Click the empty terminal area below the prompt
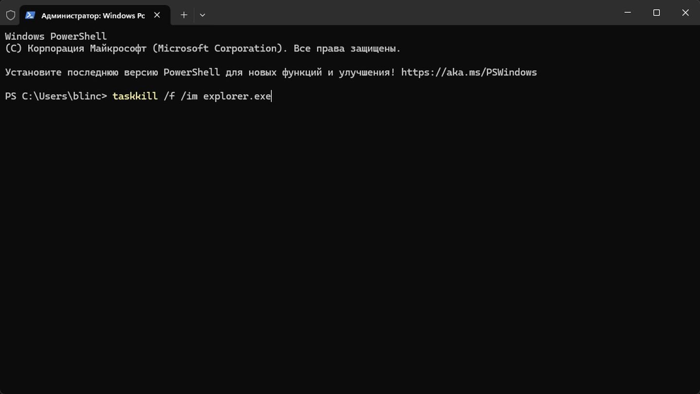Viewport: 700px width, 394px height. 350,243
